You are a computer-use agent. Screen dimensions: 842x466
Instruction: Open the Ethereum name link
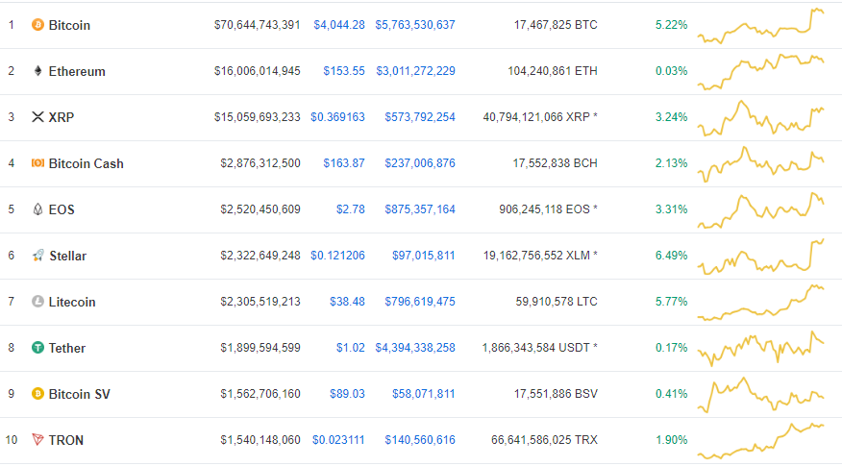tap(77, 71)
